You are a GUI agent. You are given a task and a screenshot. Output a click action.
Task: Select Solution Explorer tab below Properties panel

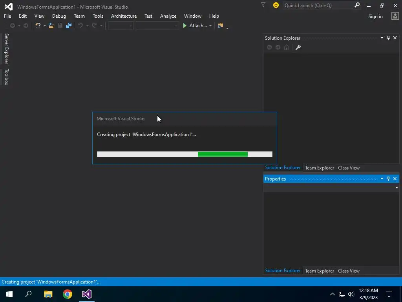tap(283, 271)
